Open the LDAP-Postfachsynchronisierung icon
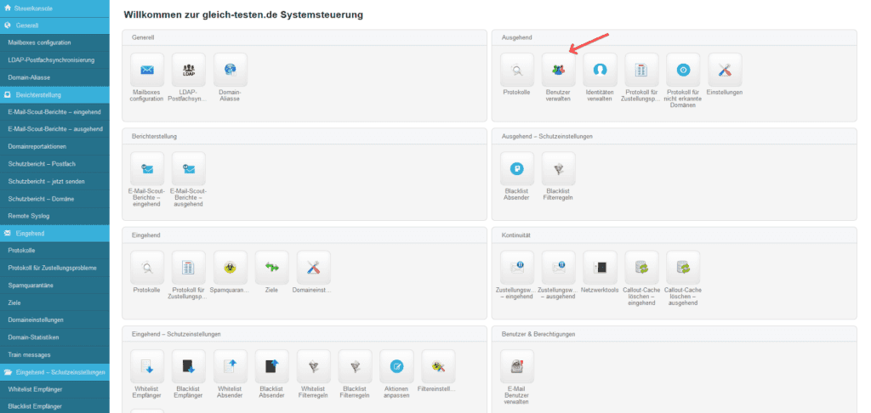This screenshot has height=413, width=871. pyautogui.click(x=189, y=70)
